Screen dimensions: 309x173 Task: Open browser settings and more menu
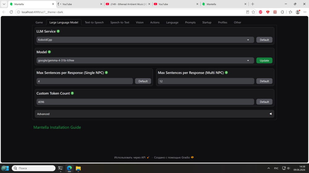[x=305, y=12]
